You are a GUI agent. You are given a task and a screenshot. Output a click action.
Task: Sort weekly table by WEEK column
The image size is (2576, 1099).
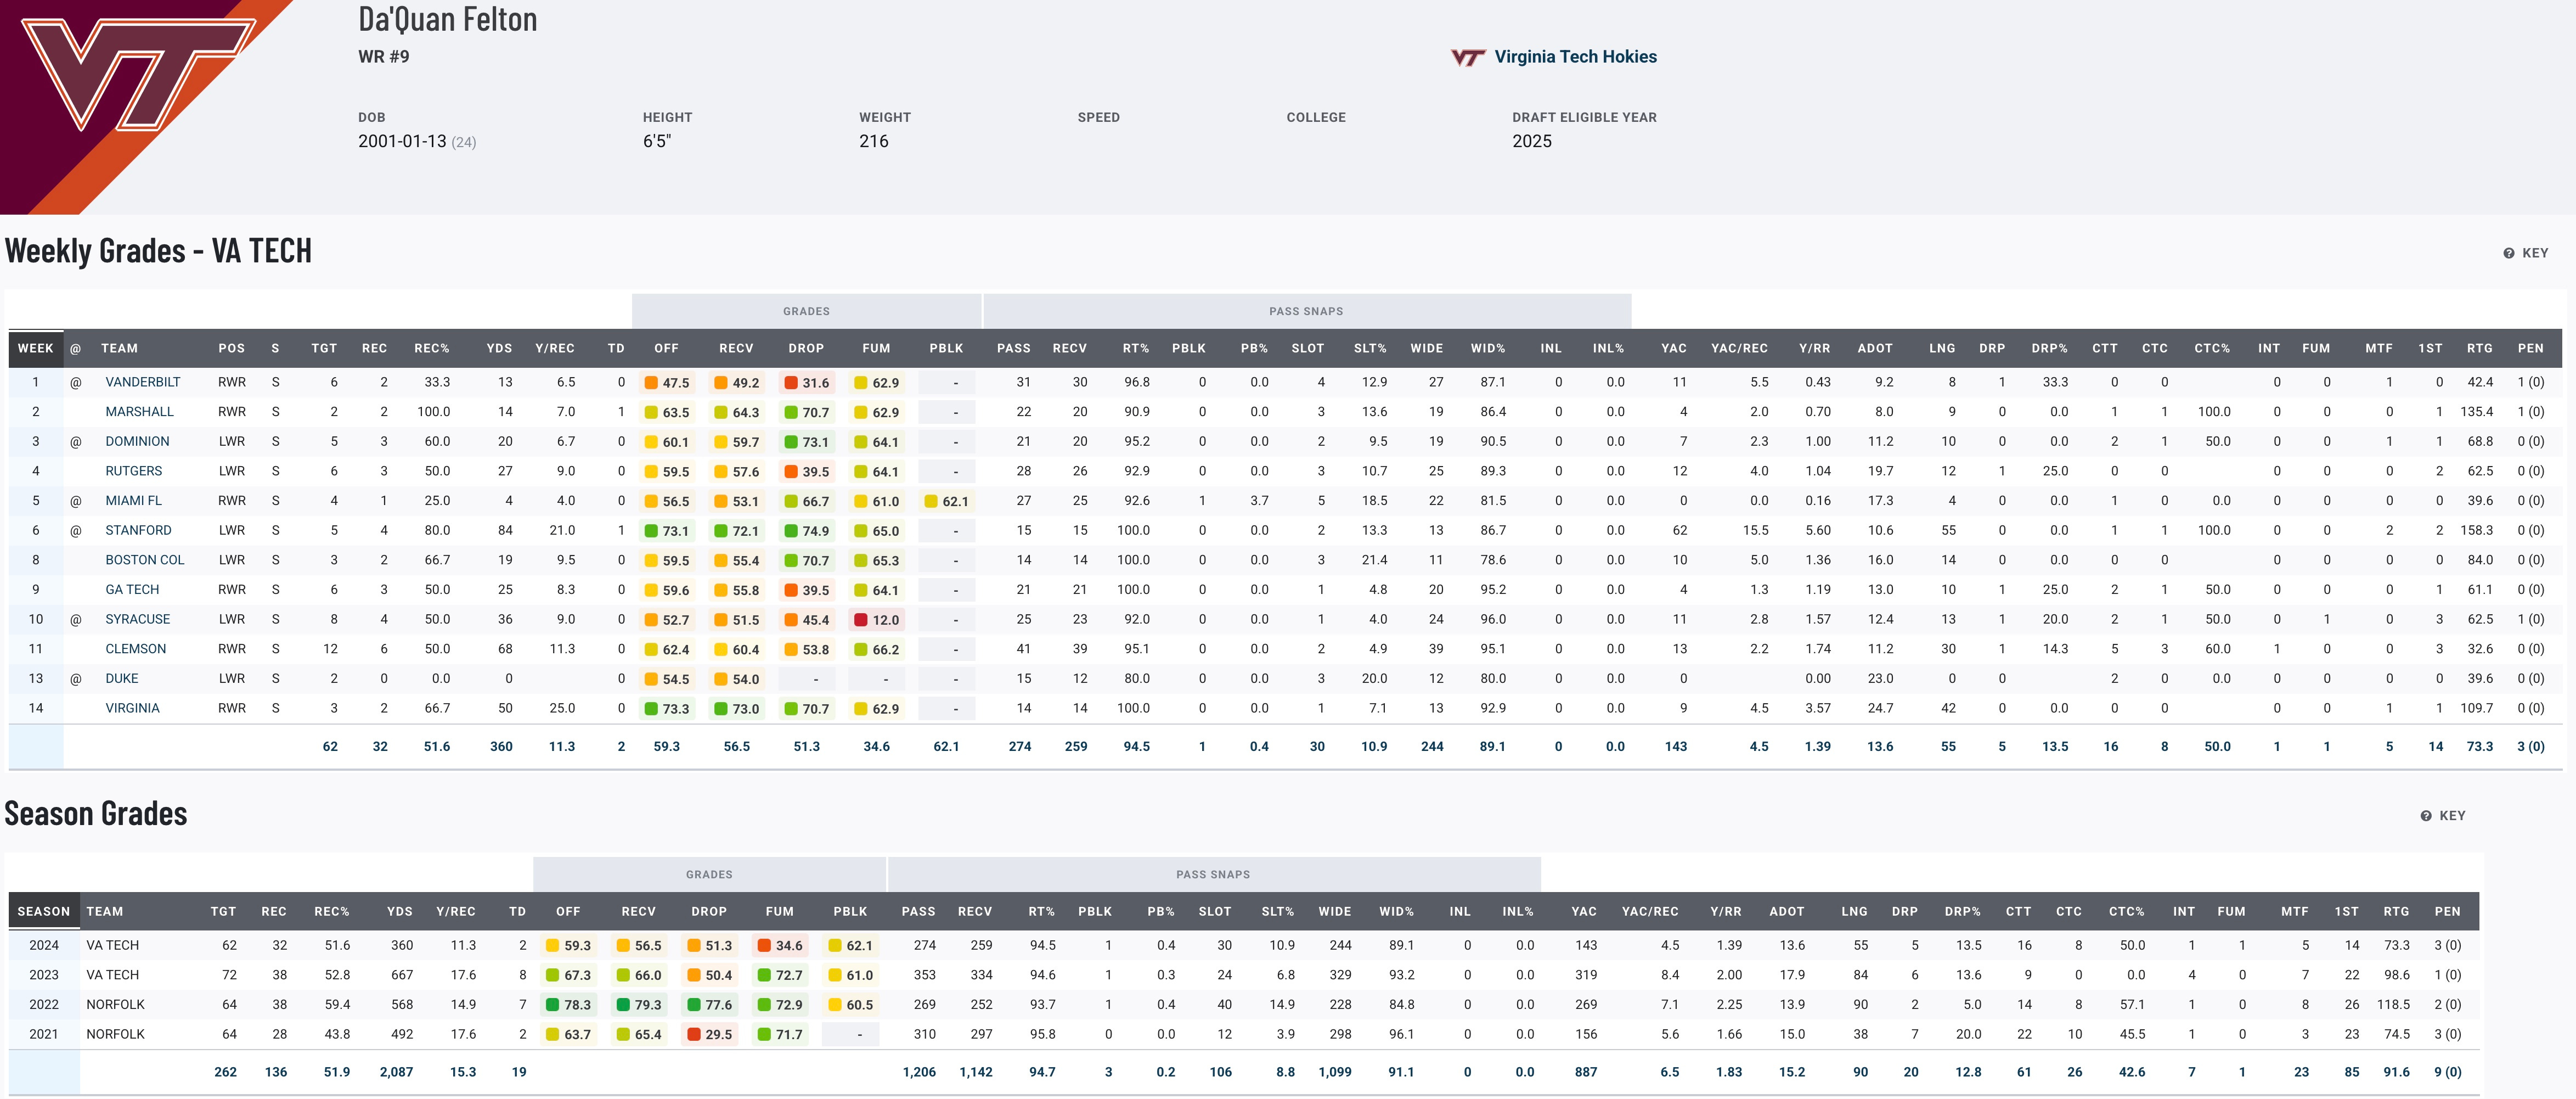35,349
